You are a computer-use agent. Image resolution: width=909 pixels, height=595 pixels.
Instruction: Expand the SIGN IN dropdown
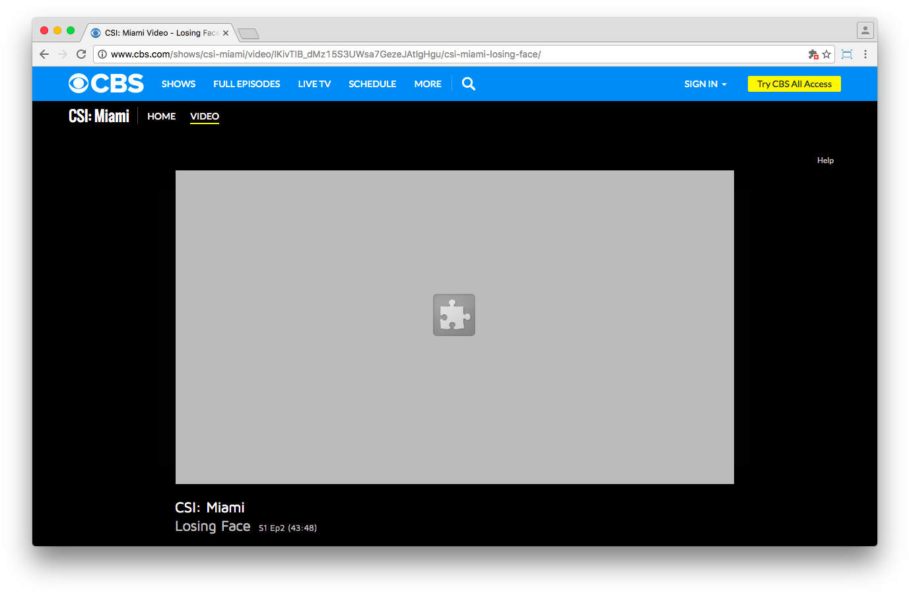[705, 84]
